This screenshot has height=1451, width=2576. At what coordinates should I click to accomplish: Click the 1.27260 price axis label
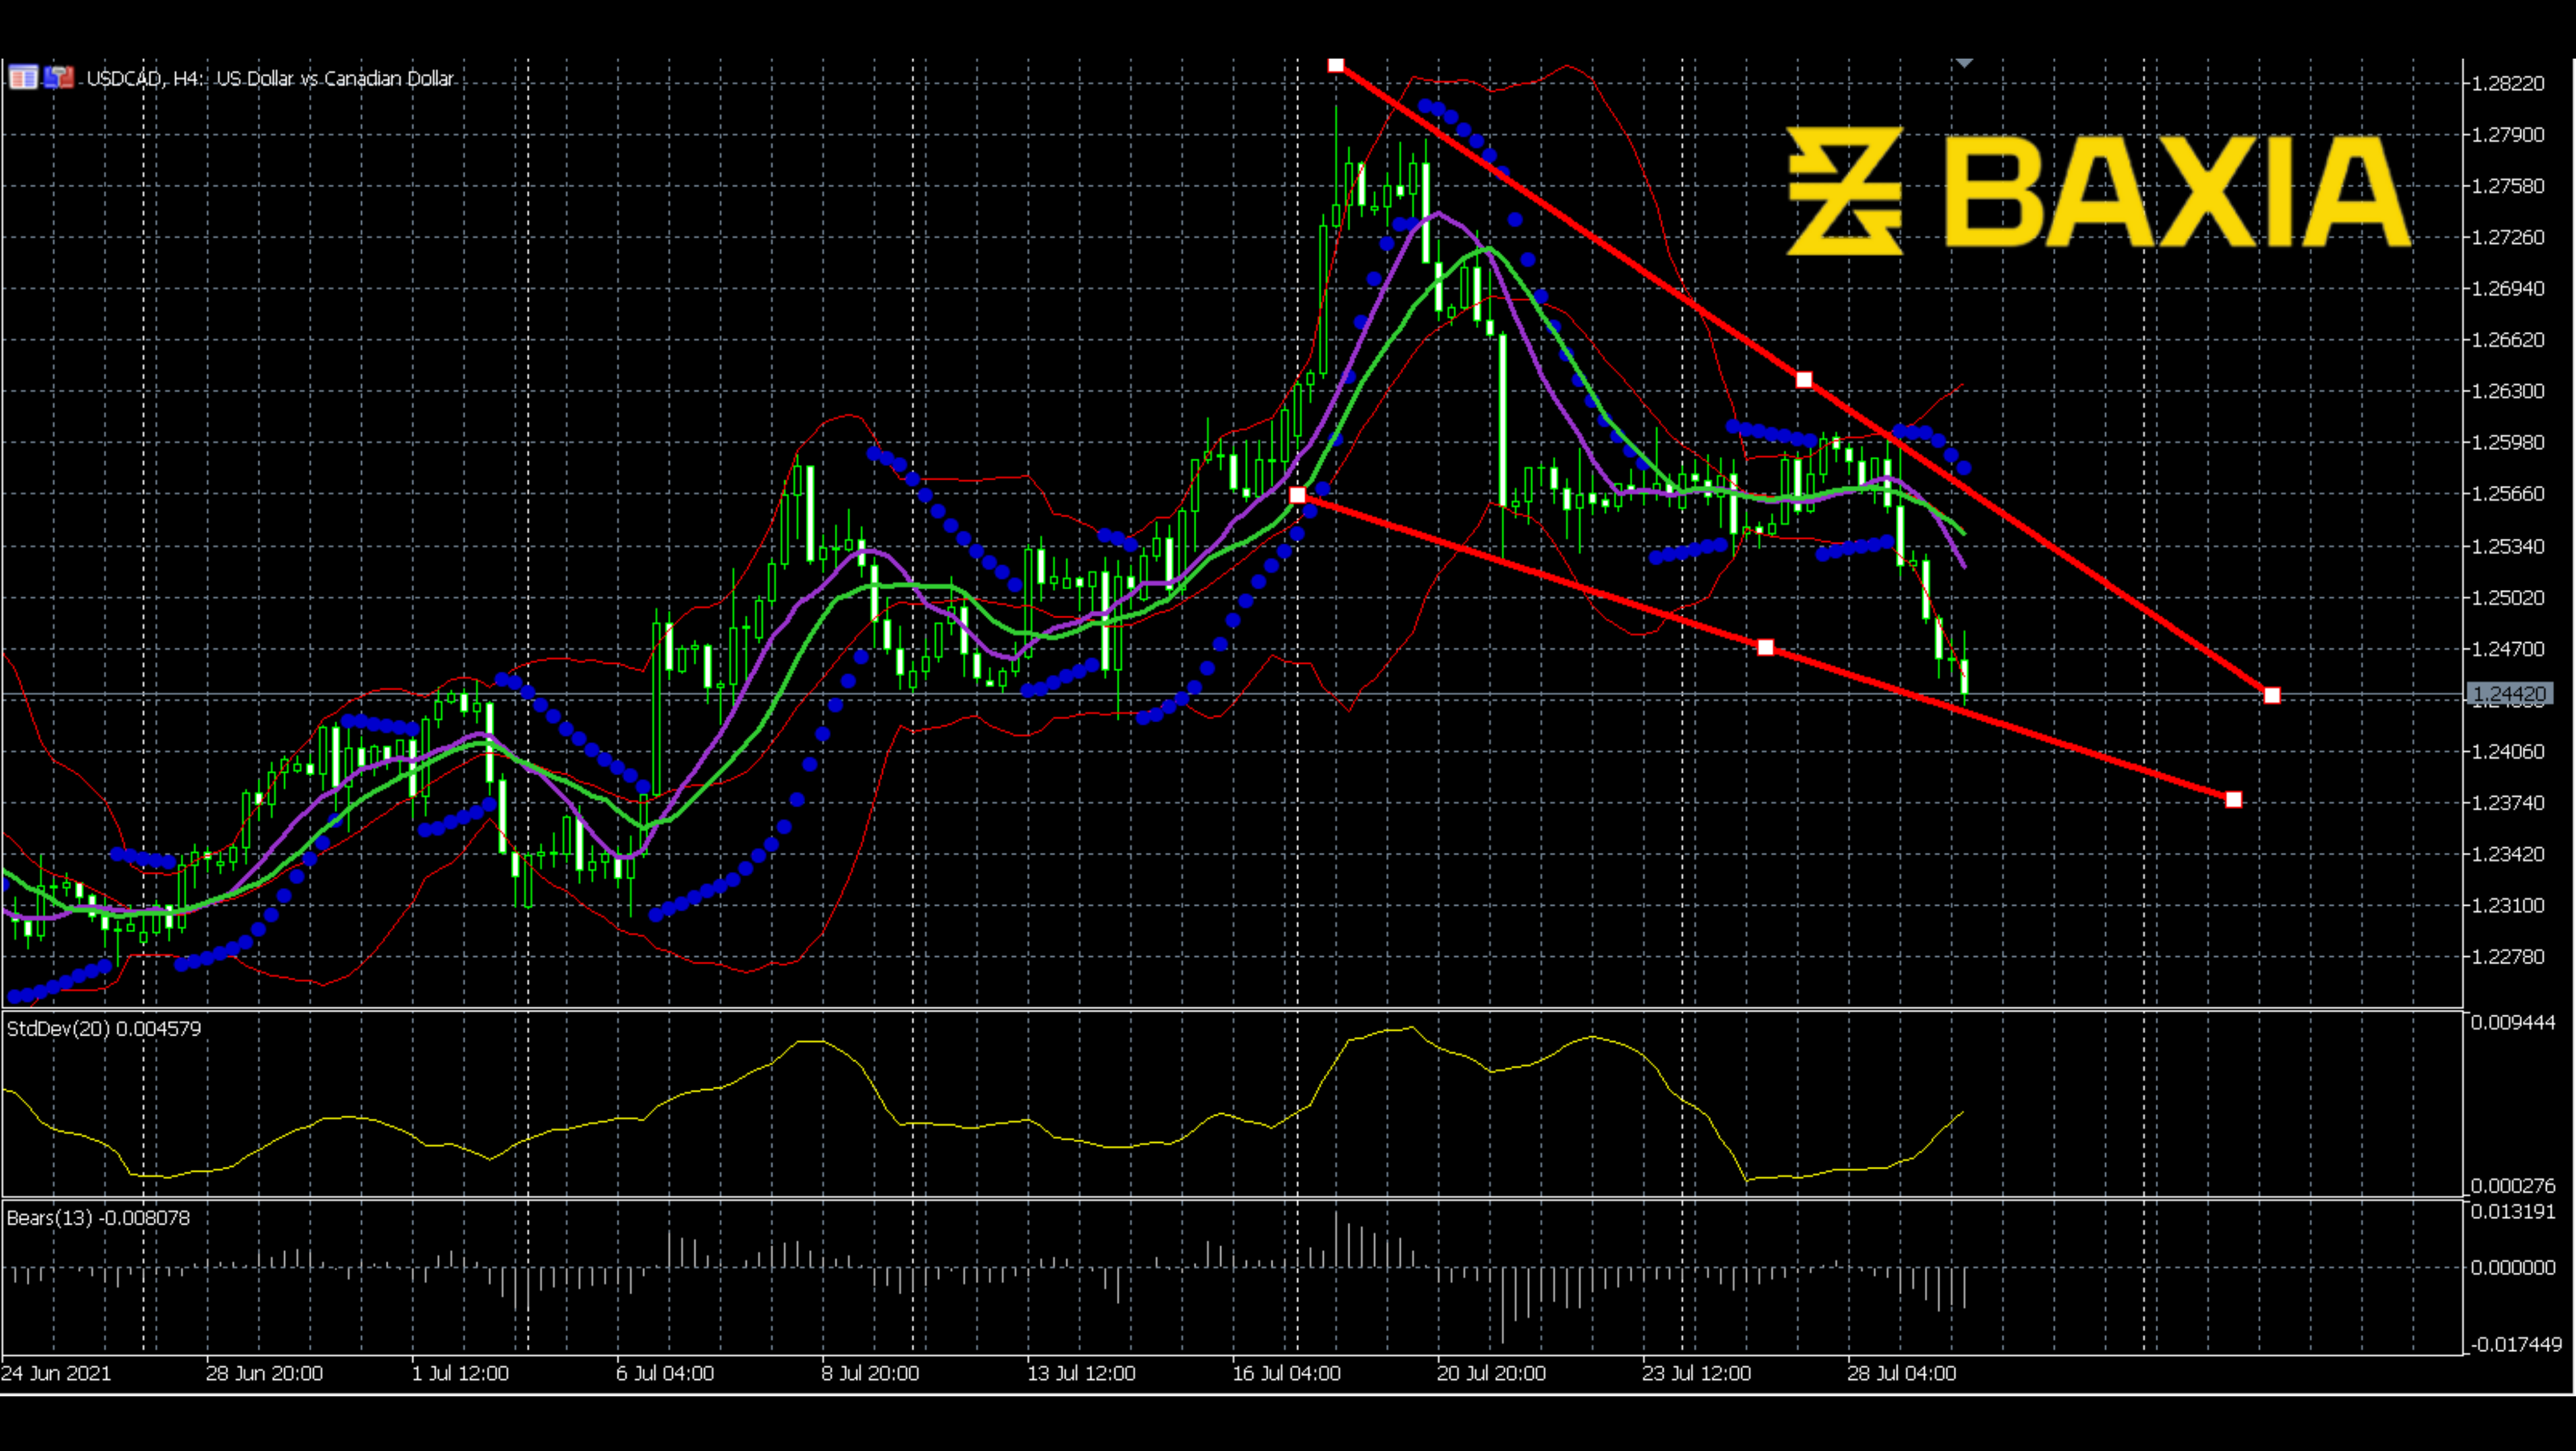2508,237
